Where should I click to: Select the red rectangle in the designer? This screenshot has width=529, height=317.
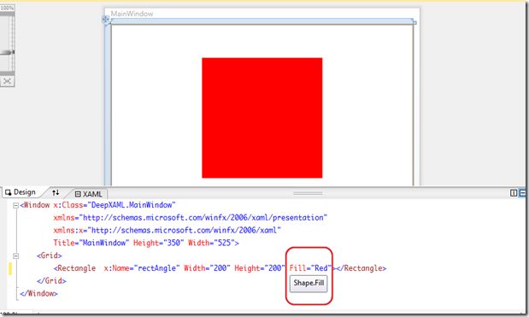click(x=262, y=118)
